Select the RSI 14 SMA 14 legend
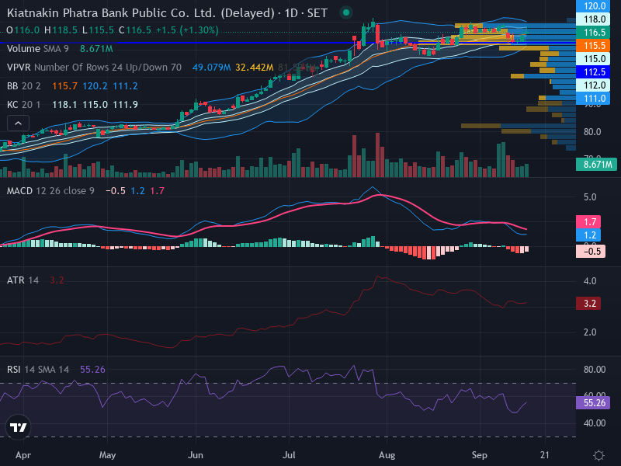621x466 pixels. coord(38,370)
